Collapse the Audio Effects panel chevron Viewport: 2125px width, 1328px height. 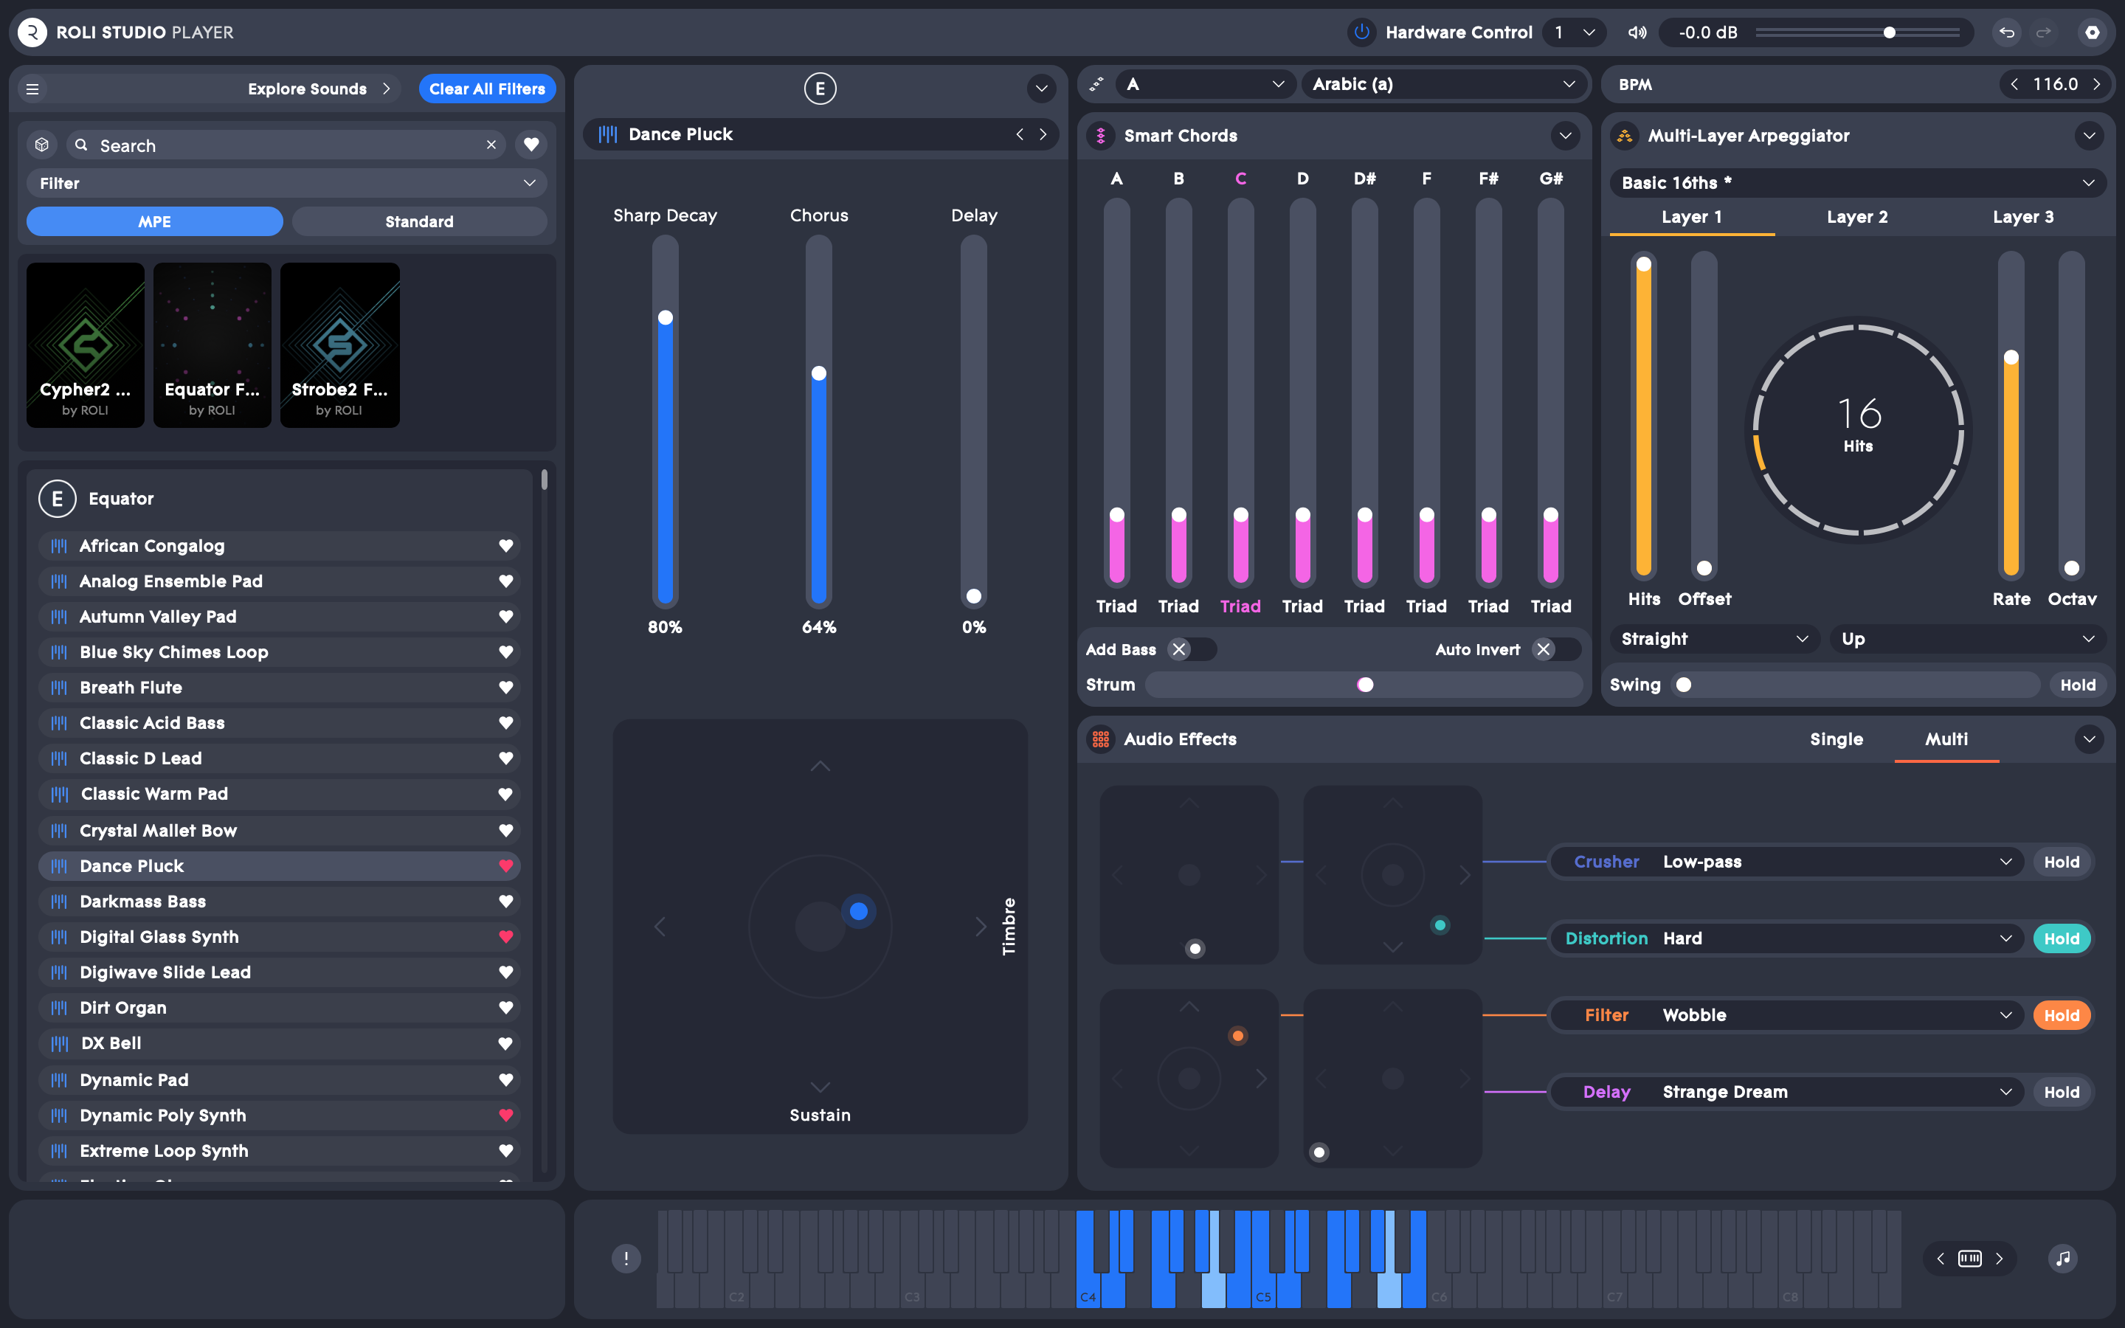2089,739
